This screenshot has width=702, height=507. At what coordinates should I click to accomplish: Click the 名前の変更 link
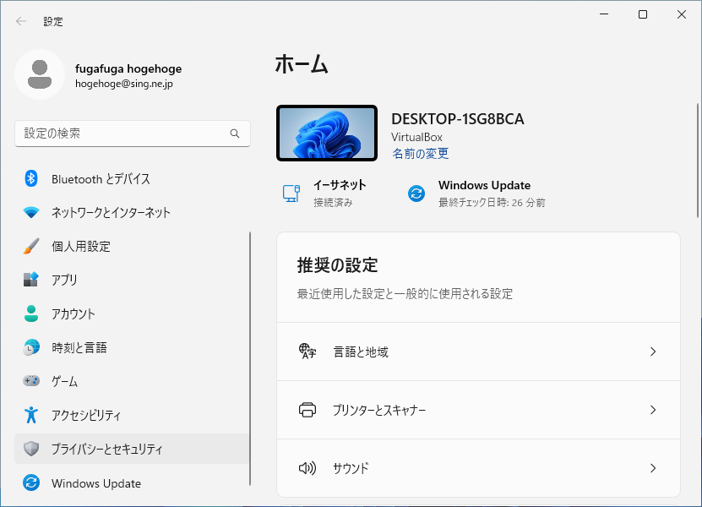(x=420, y=154)
